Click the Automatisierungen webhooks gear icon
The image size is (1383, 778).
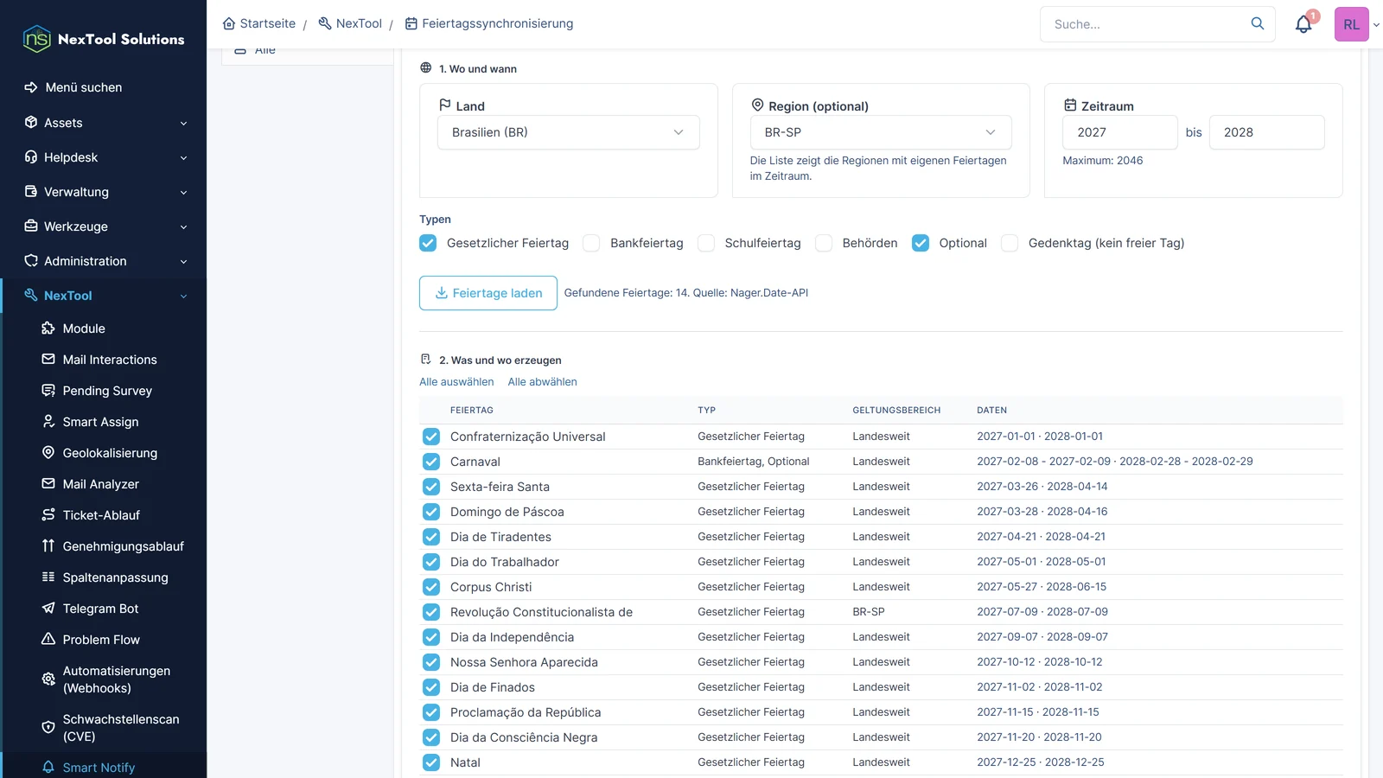click(48, 679)
